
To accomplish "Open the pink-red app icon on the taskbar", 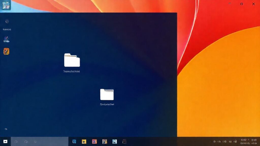I will coord(94,141).
